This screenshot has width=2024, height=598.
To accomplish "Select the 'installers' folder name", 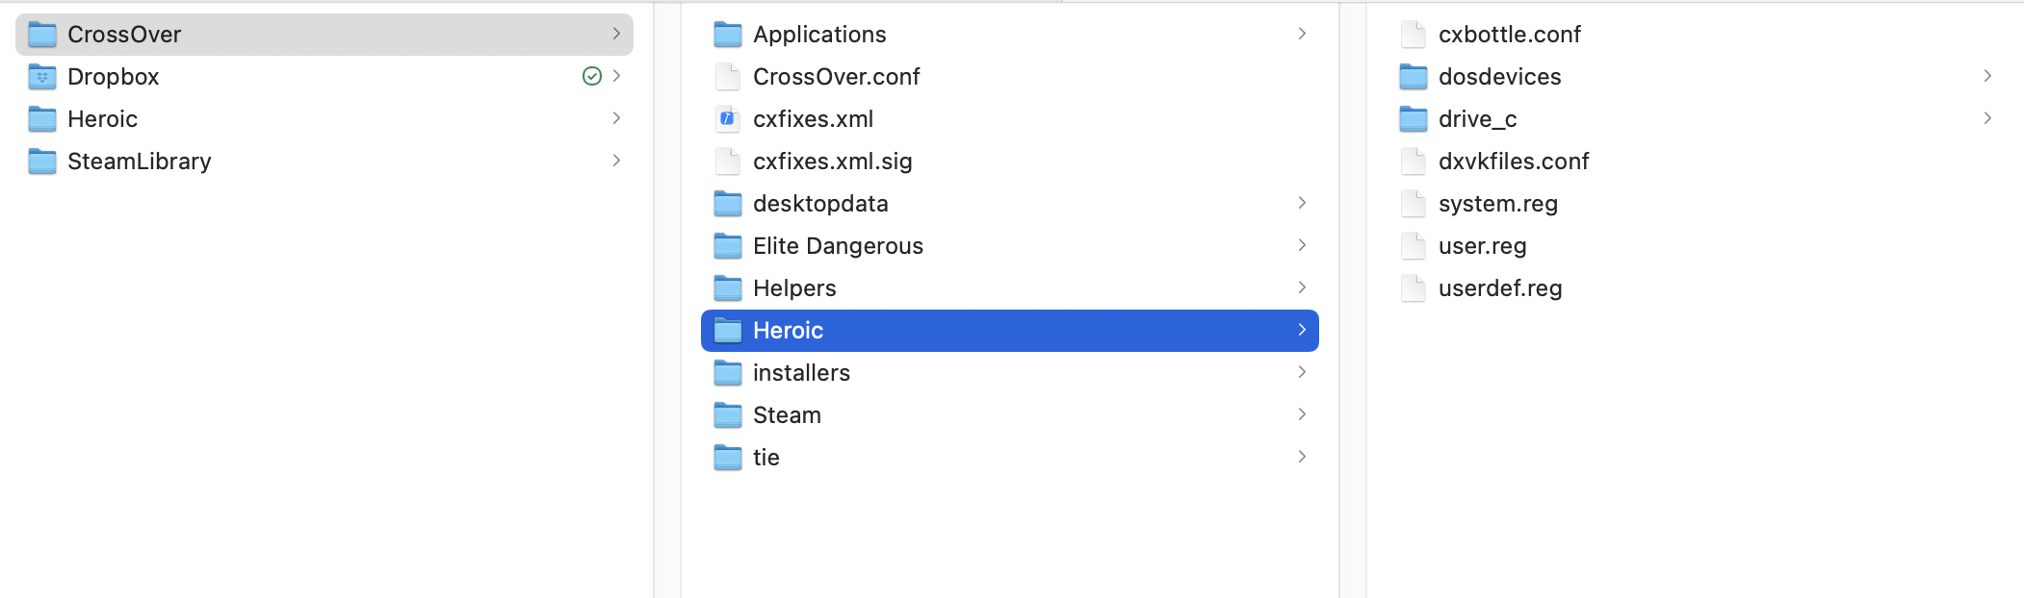I will [x=801, y=373].
